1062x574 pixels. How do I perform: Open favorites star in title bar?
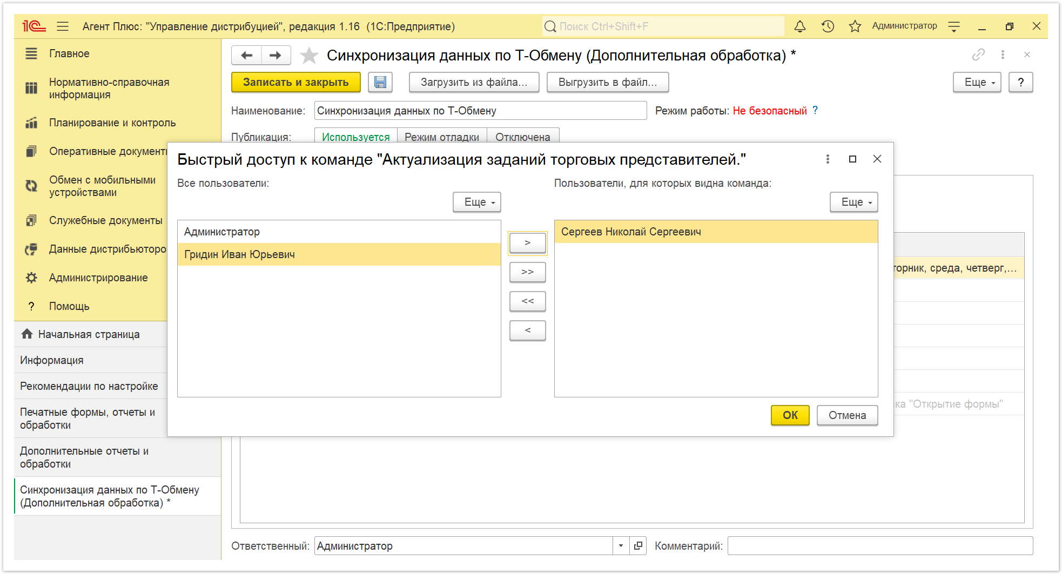(x=855, y=26)
